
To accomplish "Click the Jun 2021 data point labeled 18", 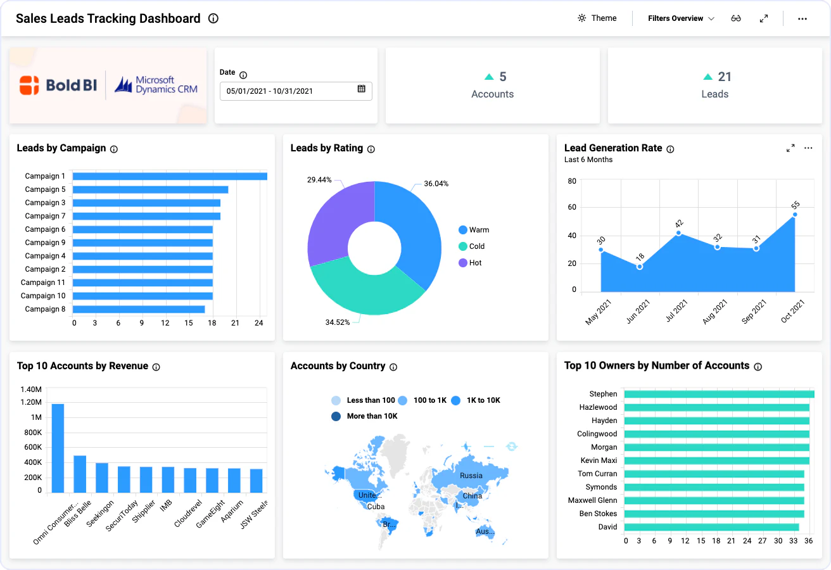I will (x=640, y=267).
